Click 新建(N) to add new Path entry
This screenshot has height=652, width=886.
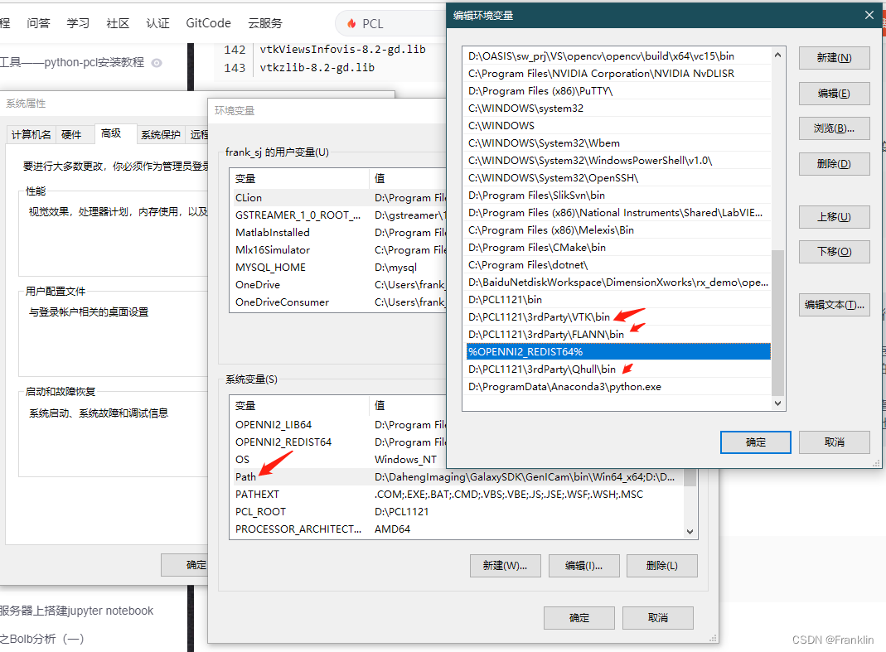pyautogui.click(x=834, y=58)
